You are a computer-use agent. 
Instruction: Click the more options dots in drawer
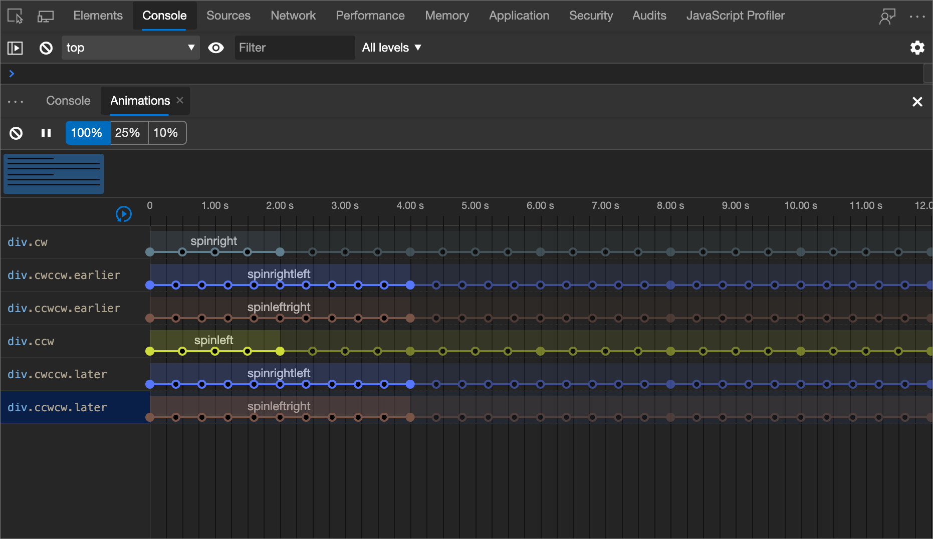(x=16, y=101)
